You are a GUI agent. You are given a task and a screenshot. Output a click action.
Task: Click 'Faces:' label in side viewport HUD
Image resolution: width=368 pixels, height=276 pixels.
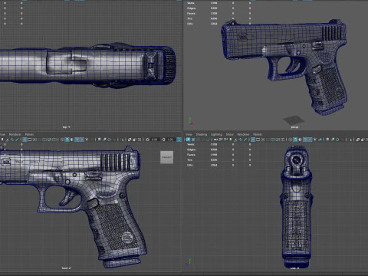(191, 155)
